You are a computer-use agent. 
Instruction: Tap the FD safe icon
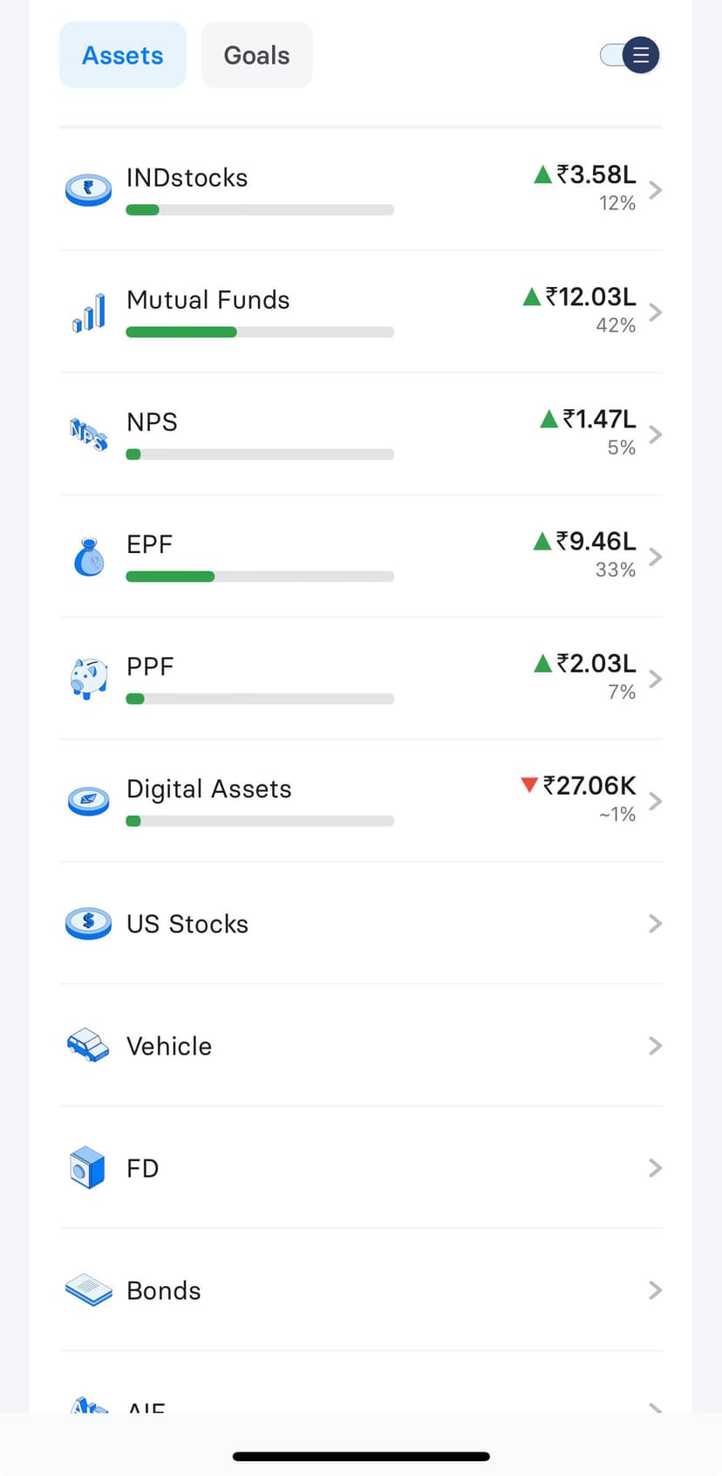click(88, 1167)
